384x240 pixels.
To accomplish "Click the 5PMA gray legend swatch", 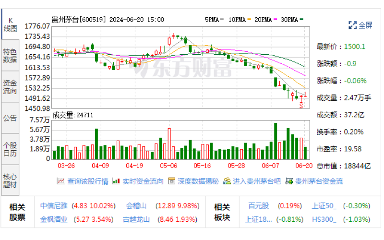I will 222,19.
